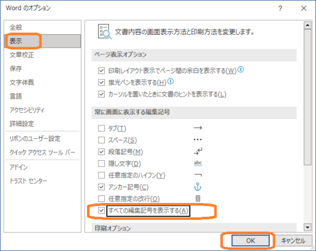Select 詳細設定 in the sidebar
The height and width of the screenshot is (251, 316).
pyautogui.click(x=22, y=124)
